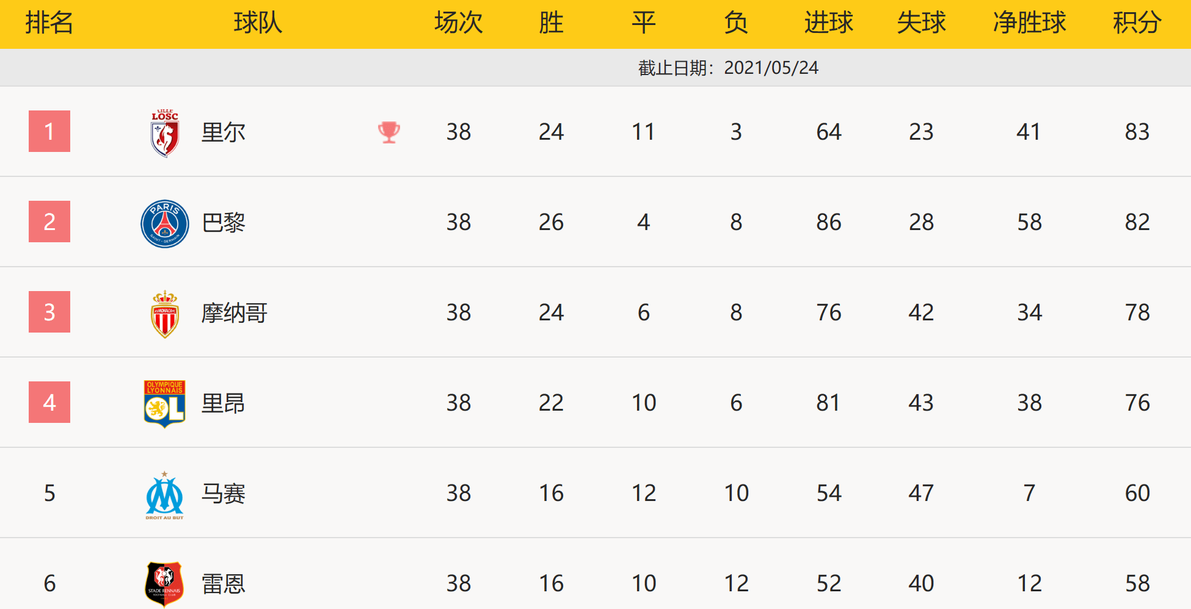This screenshot has width=1191, height=609.
Task: Click the Olympique Lyonnais club logo
Action: click(165, 404)
